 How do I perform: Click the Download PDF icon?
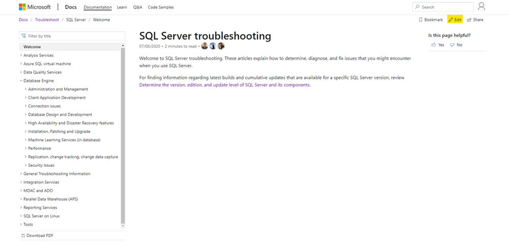(23, 235)
